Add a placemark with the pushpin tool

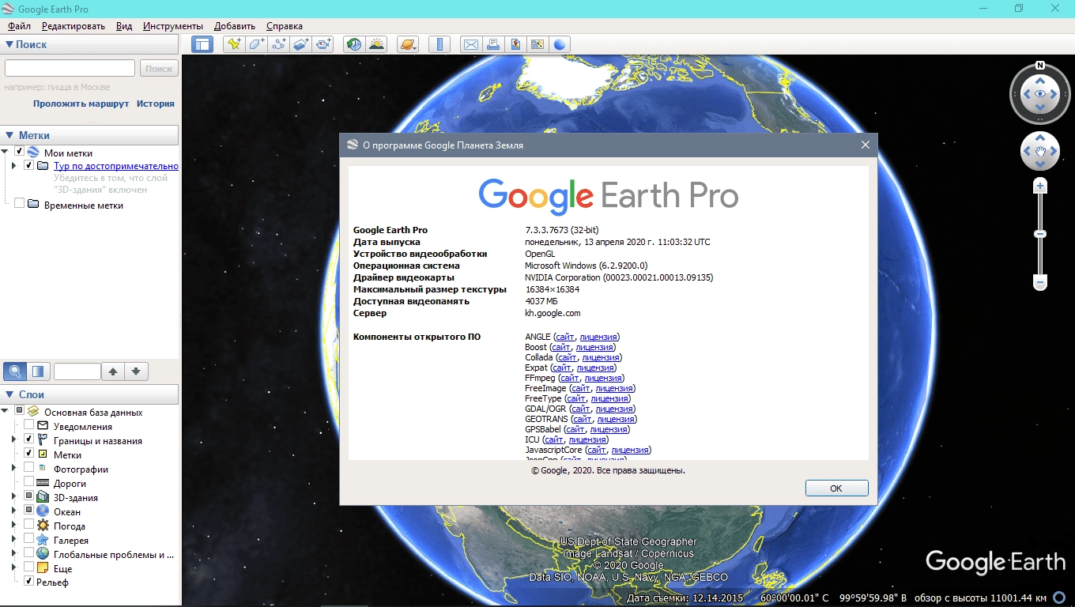click(x=233, y=44)
